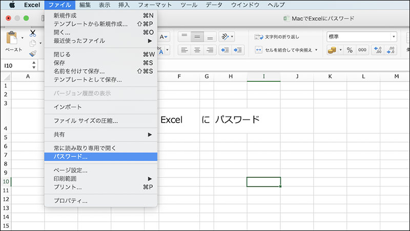Open the text orientation dropdown arrow
The image size is (410, 231).
232,36
